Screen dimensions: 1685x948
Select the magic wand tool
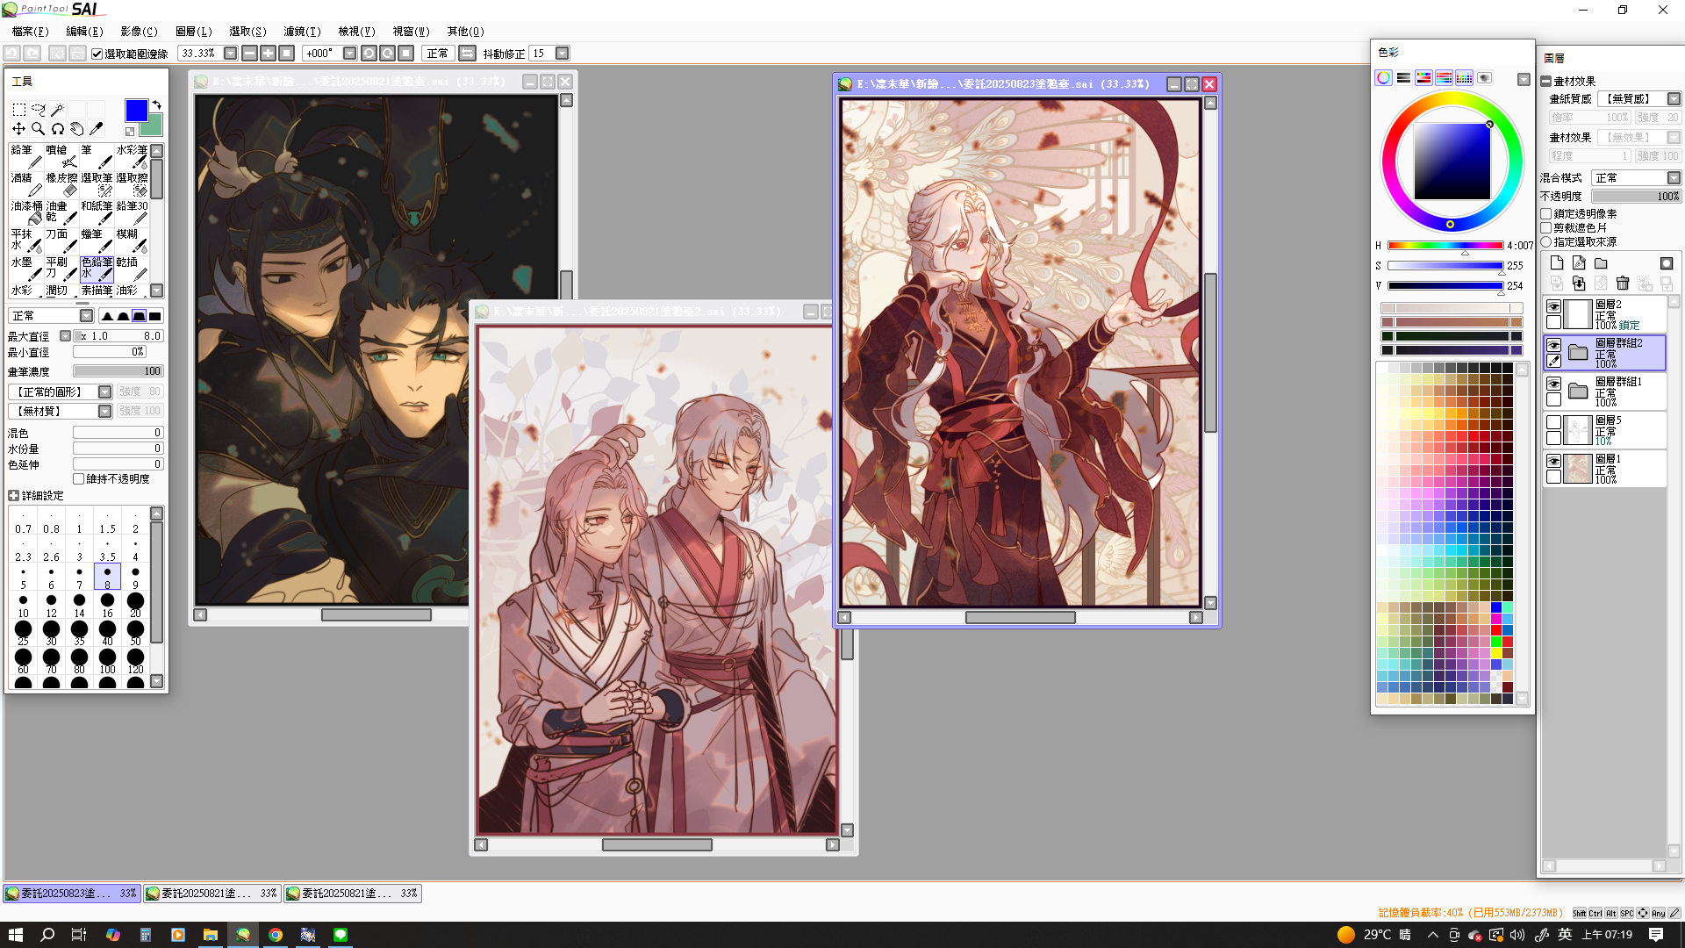pyautogui.click(x=57, y=110)
